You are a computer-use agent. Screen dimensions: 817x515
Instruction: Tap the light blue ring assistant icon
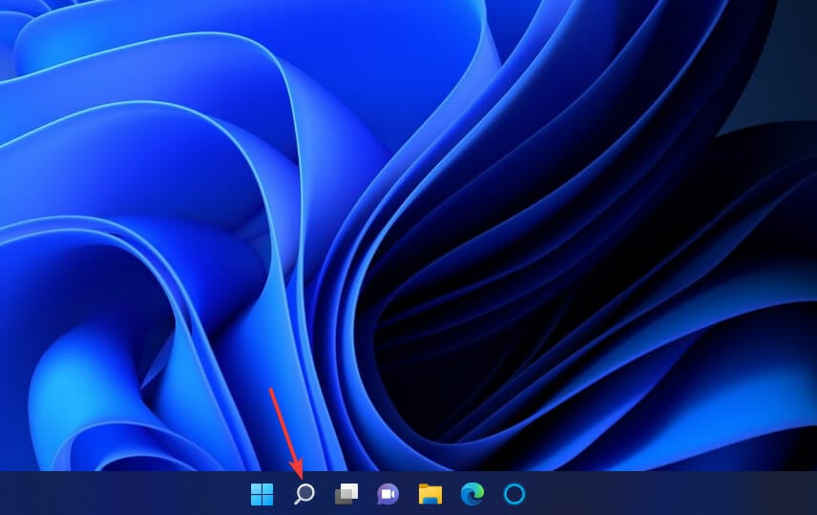[514, 494]
